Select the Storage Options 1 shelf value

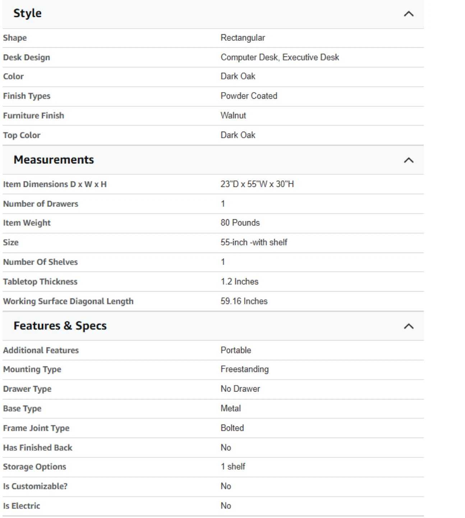click(x=233, y=467)
